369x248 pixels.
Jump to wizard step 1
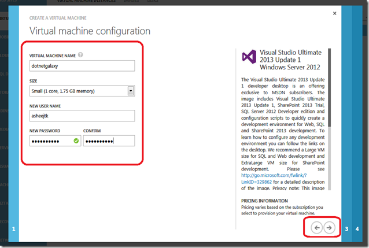pos(14,229)
